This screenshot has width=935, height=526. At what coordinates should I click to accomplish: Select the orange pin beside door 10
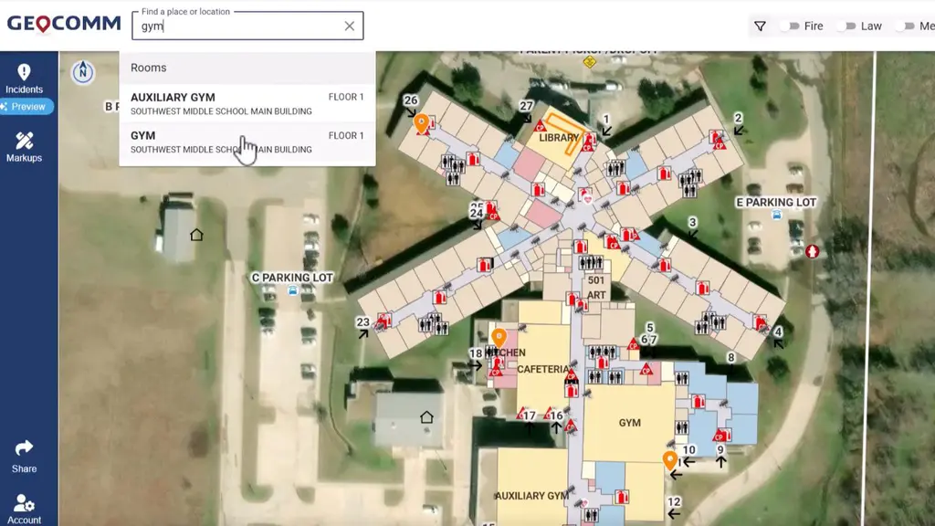669,459
